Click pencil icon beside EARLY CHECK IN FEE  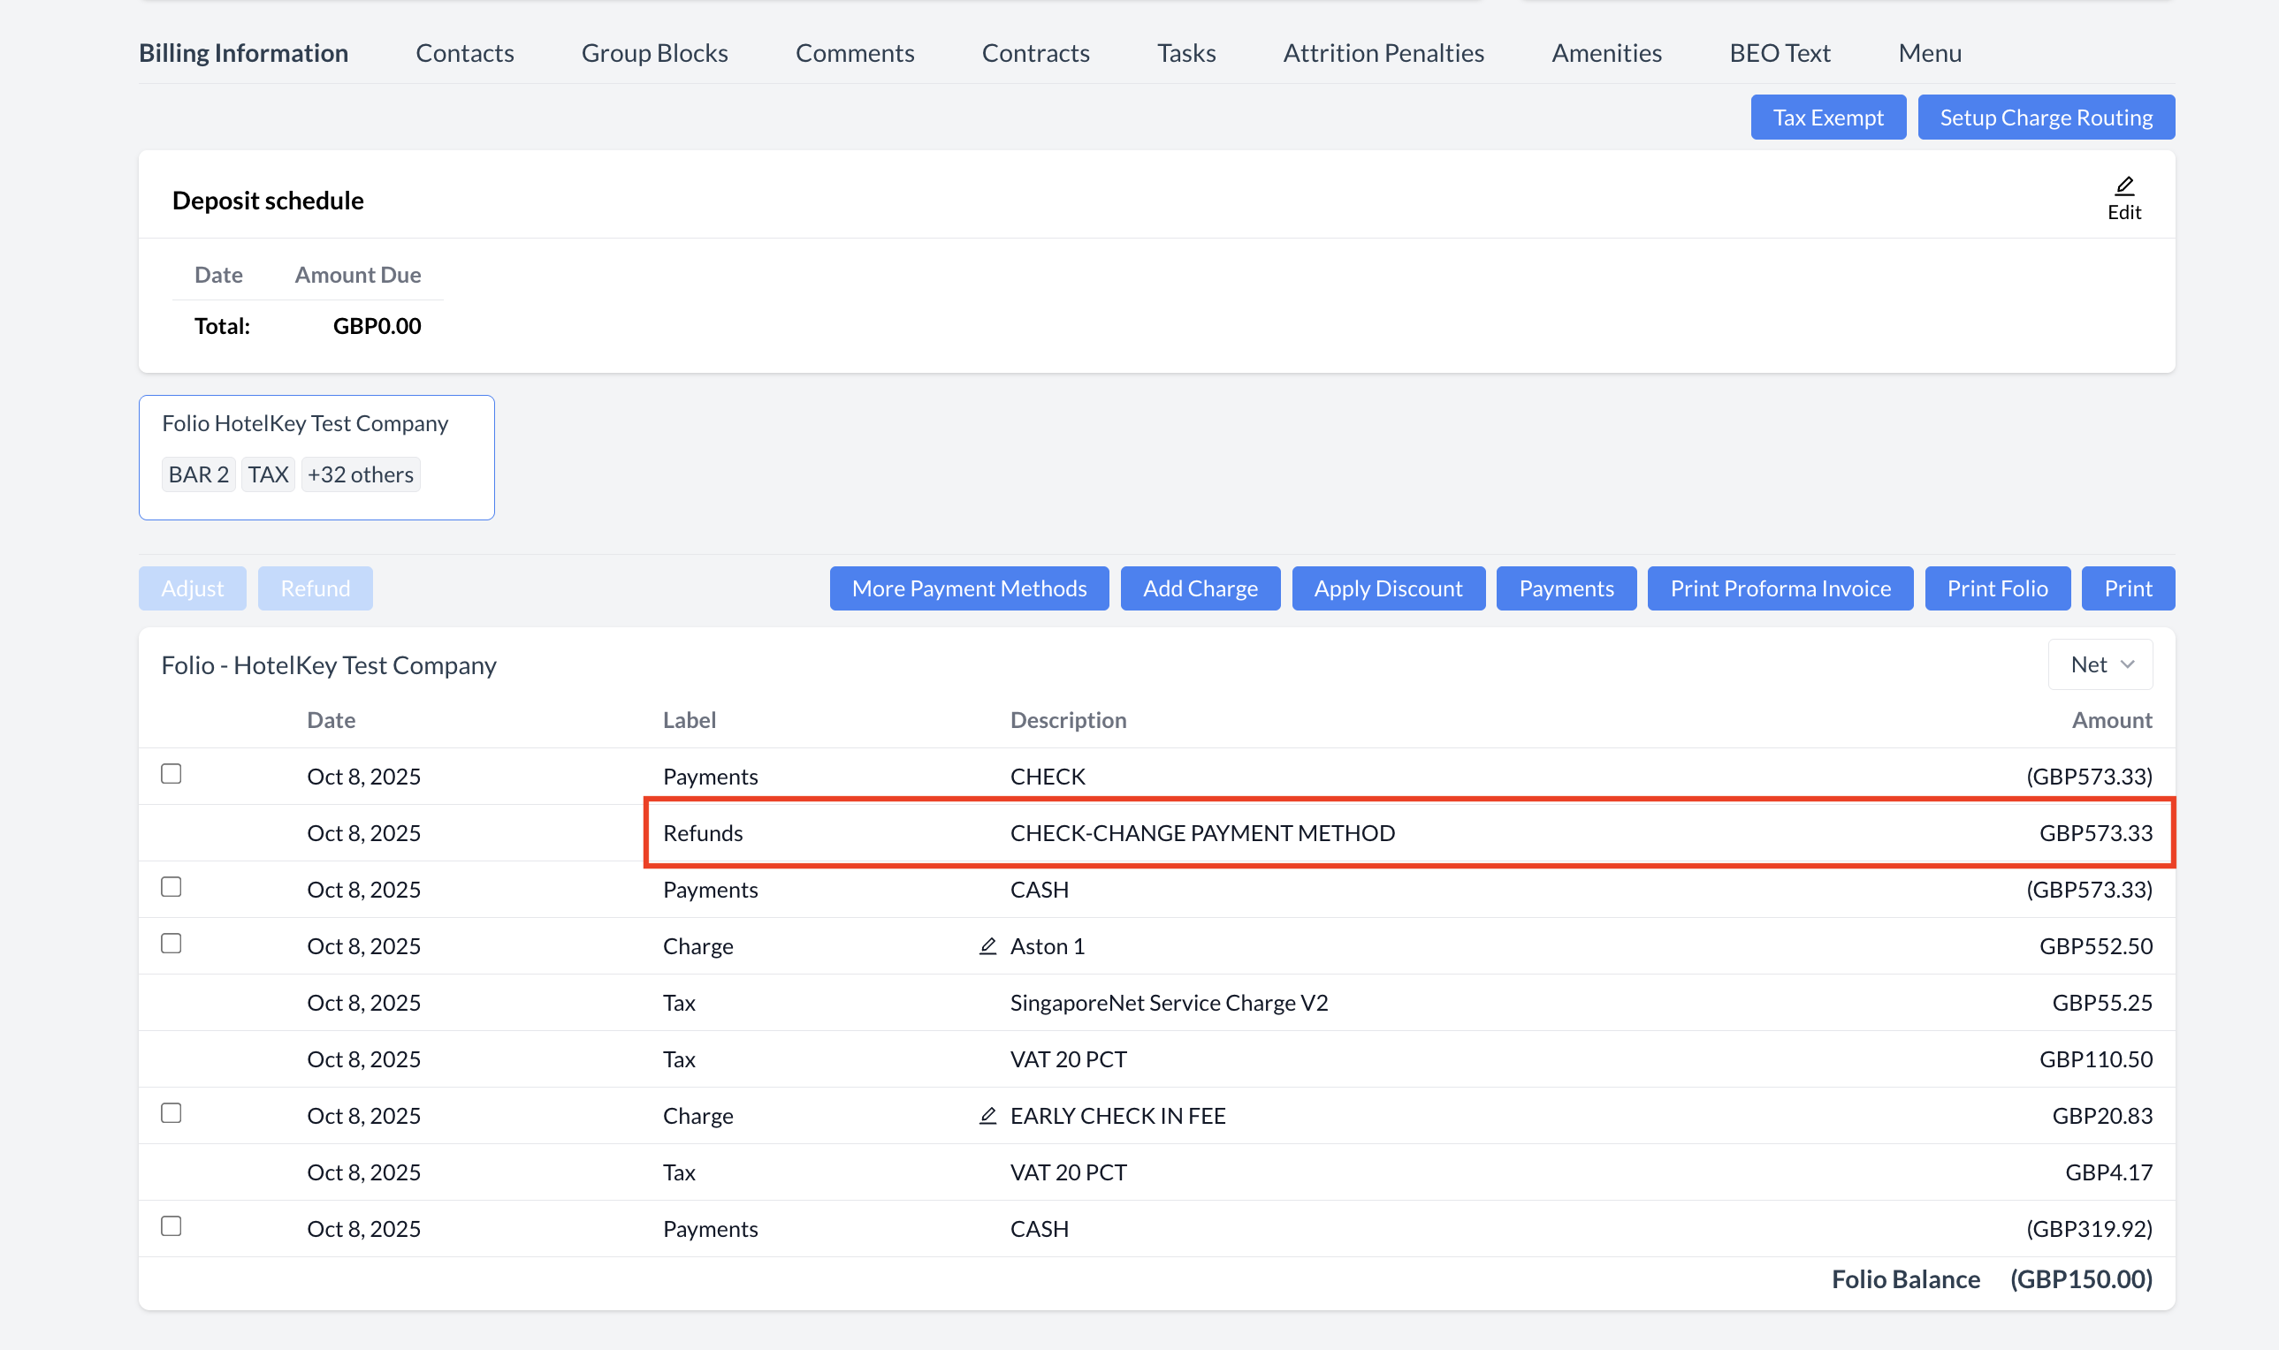[x=987, y=1115]
